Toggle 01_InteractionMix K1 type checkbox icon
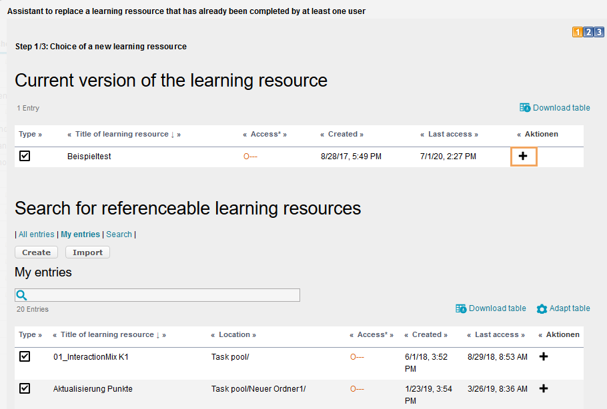 click(25, 357)
